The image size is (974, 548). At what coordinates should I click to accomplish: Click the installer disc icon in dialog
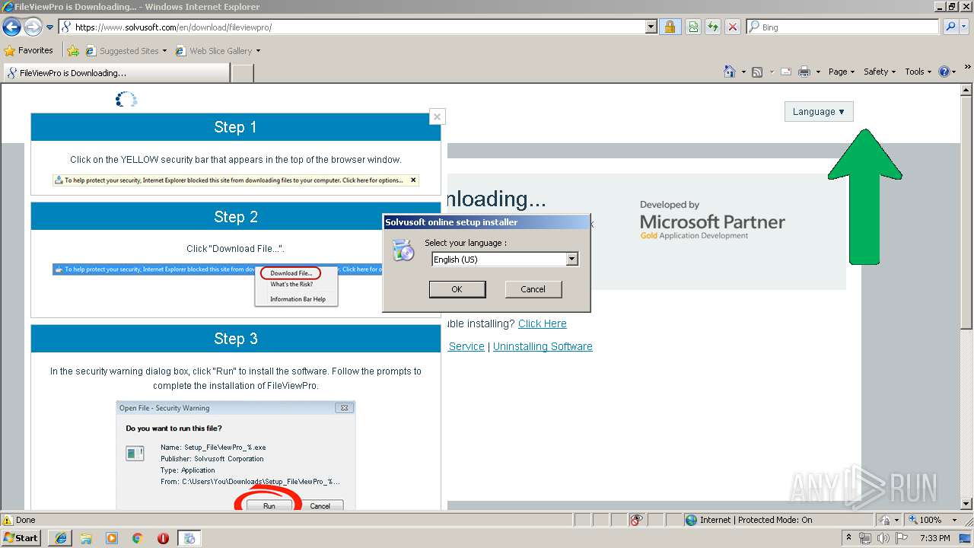pos(403,250)
